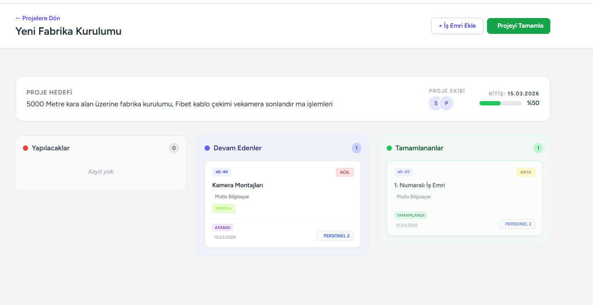Image resolution: width=593 pixels, height=305 pixels.
Task: Click the P team member avatar
Action: [447, 103]
